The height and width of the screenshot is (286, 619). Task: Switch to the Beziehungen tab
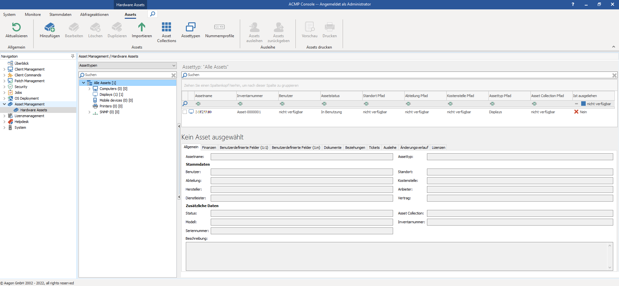pyautogui.click(x=355, y=148)
